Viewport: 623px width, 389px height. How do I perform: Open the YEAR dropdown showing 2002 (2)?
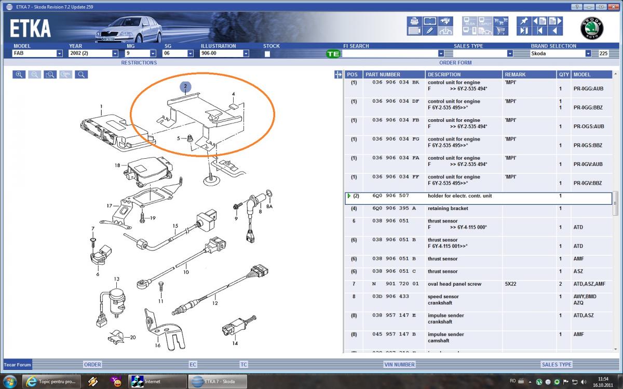[x=115, y=53]
